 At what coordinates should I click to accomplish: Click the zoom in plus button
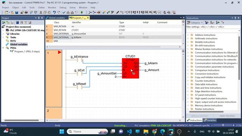pos(234,125)
